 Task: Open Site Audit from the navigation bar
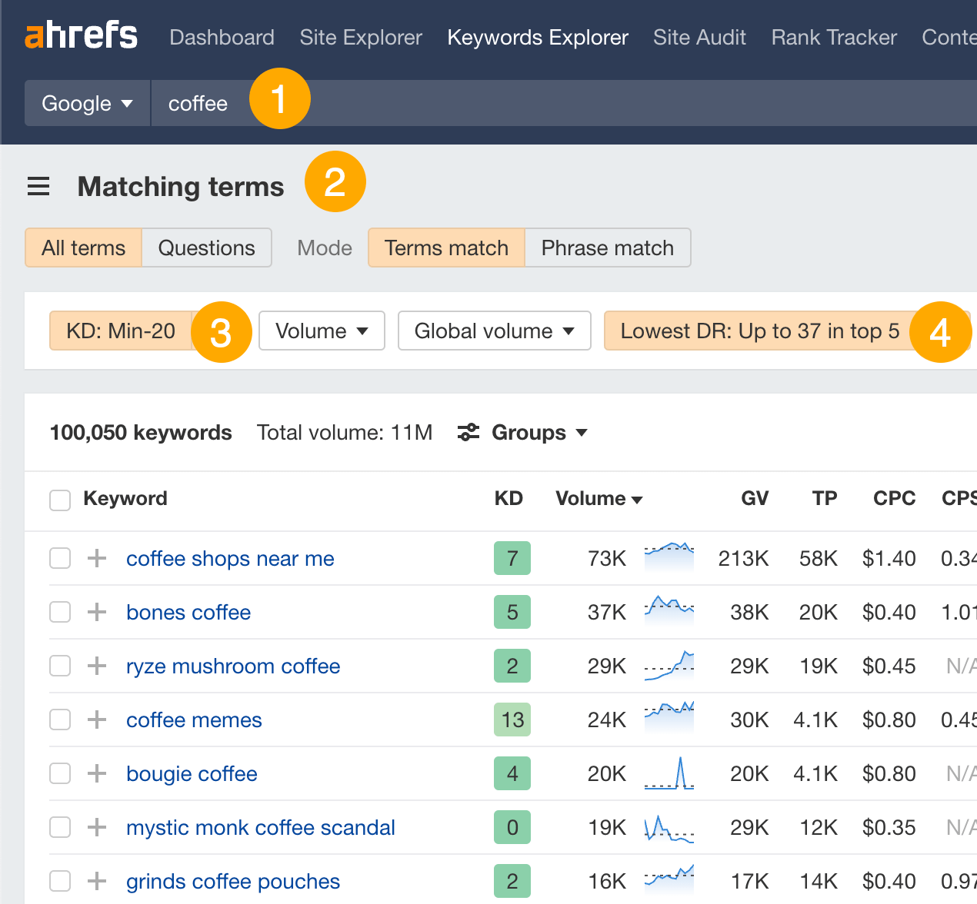[699, 37]
